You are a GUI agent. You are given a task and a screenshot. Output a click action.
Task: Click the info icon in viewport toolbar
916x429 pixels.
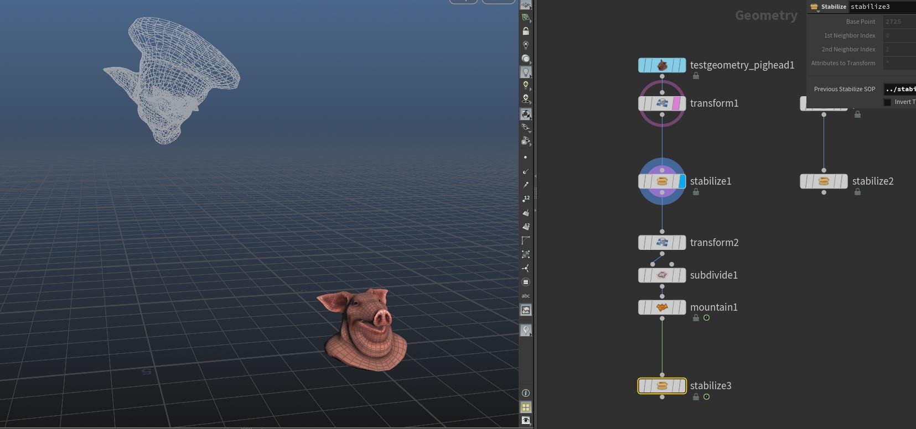tap(526, 393)
